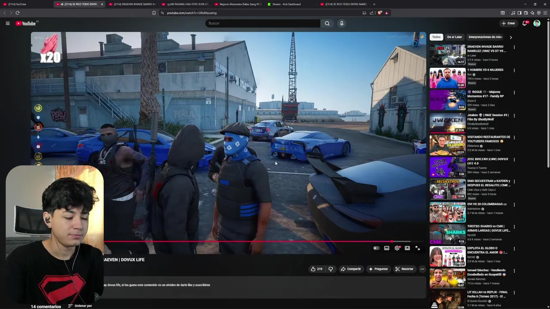
Task: Open options menu for 1 HOMBRE VS 6 MUJERES
Action: 514,70
